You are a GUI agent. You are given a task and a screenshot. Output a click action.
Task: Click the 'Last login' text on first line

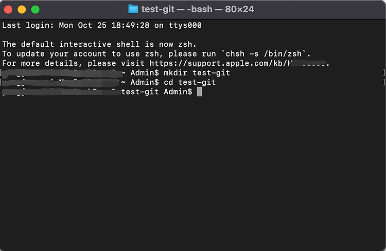tap(27, 25)
